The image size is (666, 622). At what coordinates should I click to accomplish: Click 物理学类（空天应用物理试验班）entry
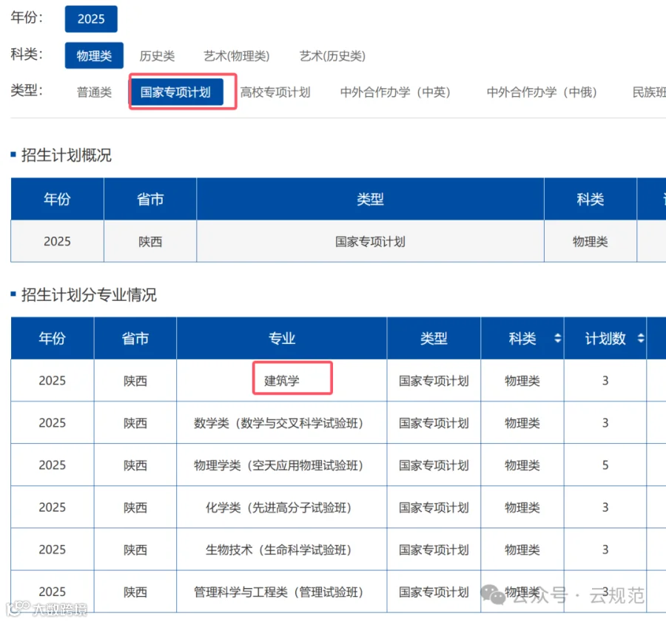coord(281,464)
